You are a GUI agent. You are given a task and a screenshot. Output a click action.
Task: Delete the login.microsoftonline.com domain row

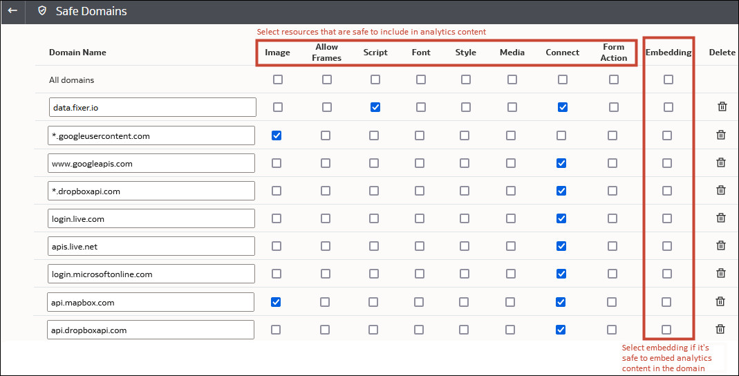[x=720, y=273]
